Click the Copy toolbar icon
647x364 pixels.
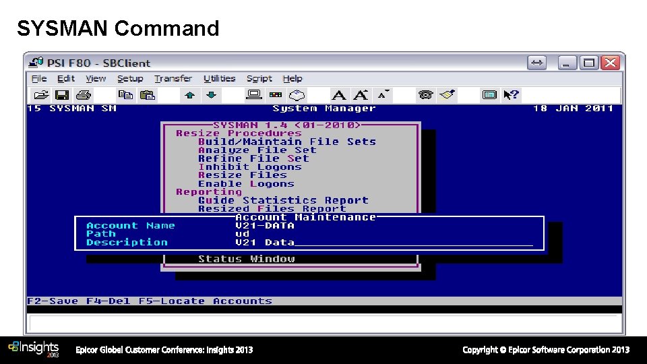(x=125, y=95)
